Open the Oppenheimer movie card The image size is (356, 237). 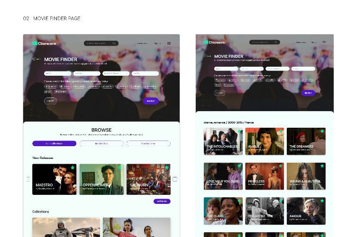pyautogui.click(x=101, y=179)
